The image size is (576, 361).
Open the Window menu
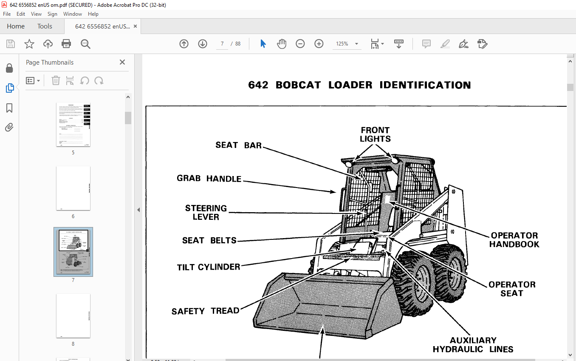coord(73,14)
